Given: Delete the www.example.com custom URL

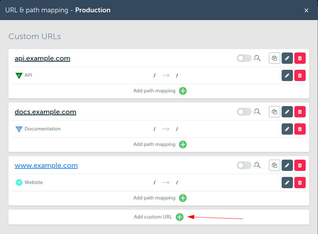Looking at the screenshot, I should coord(300,166).
